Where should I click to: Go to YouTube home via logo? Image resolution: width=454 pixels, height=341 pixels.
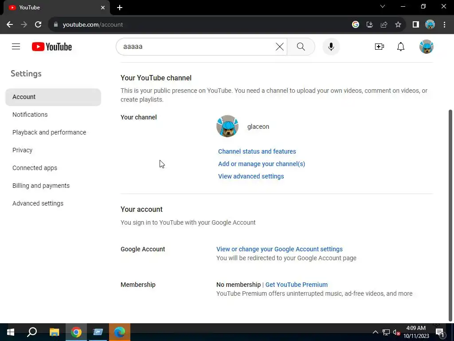coord(52,47)
